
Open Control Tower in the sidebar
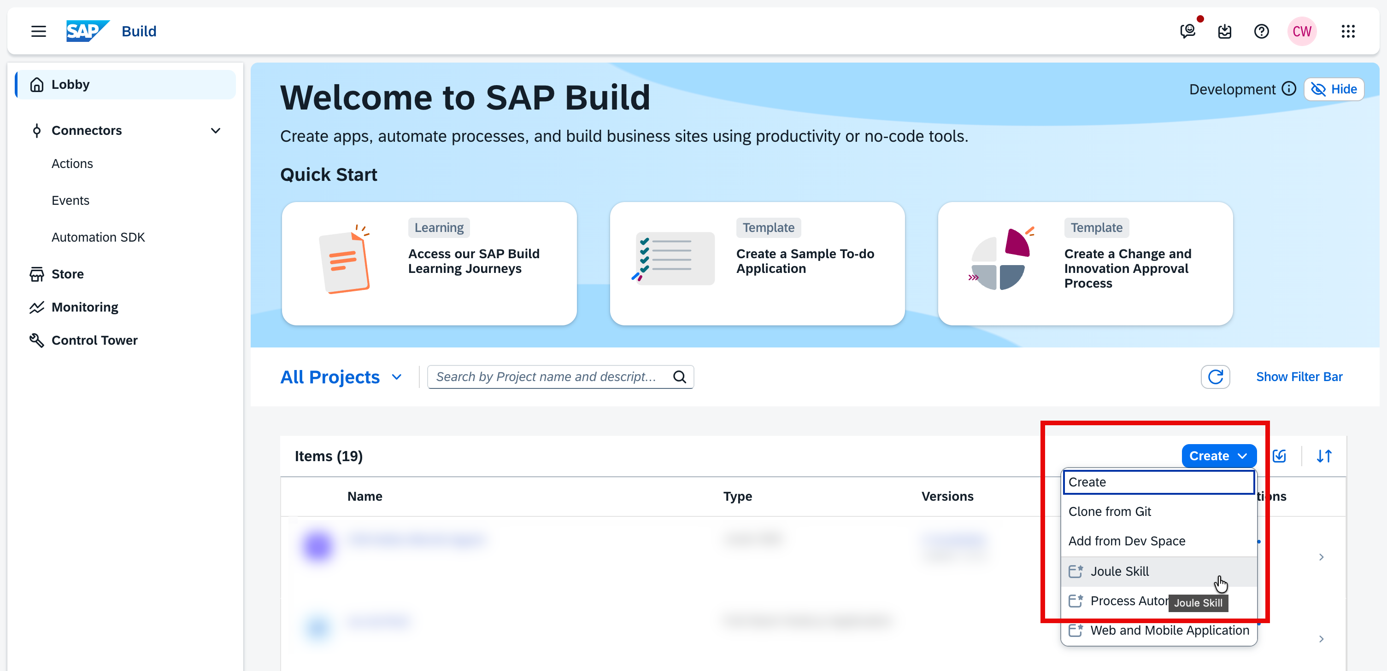tap(94, 341)
